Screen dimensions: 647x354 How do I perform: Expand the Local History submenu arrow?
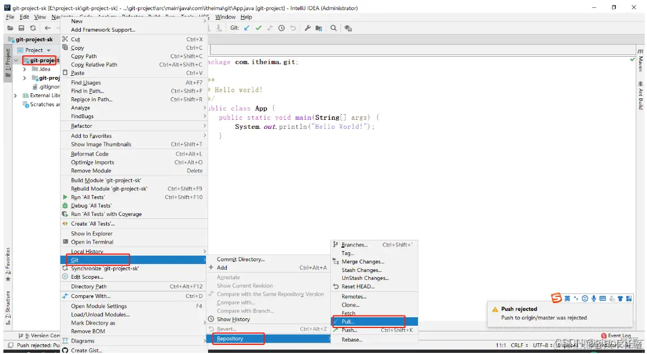[205, 251]
